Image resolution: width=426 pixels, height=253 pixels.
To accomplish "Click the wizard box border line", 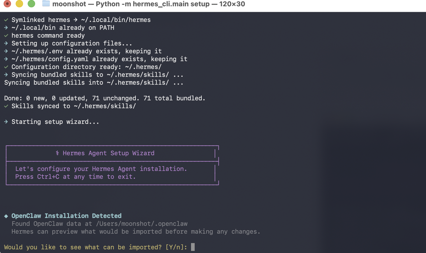I will [112, 146].
